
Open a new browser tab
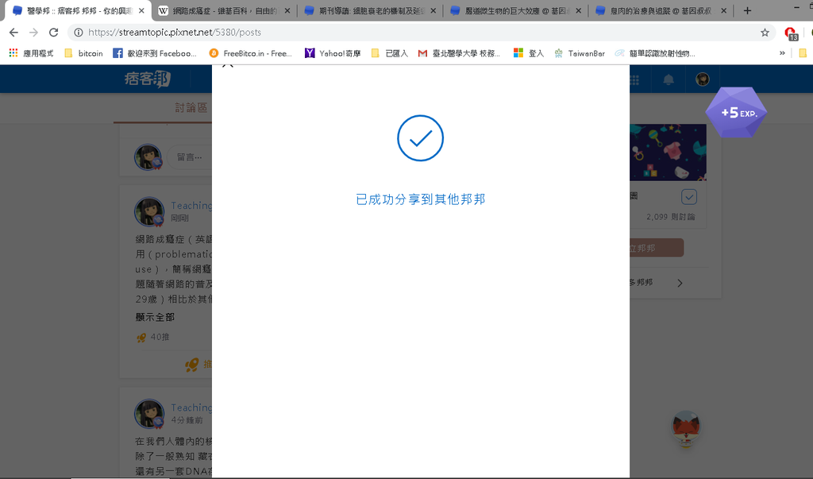(x=747, y=10)
